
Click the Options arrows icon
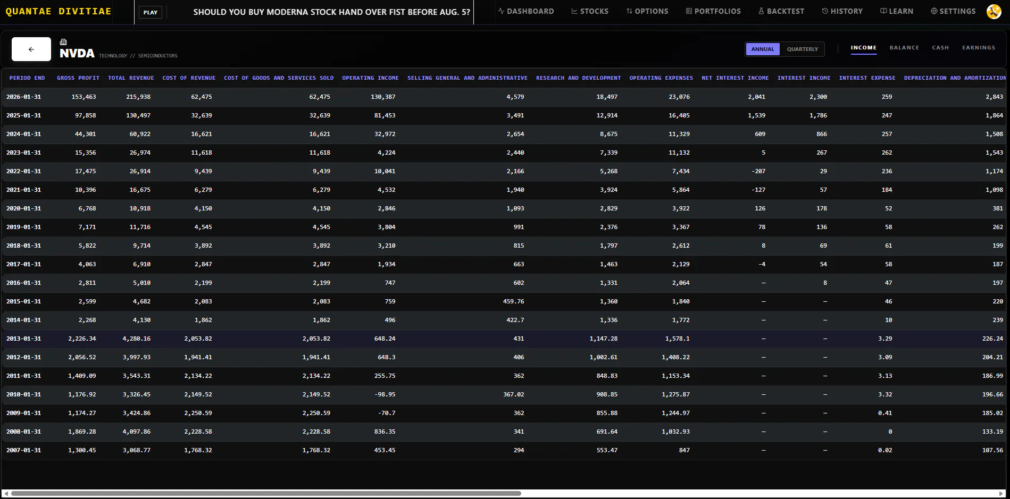coord(629,11)
